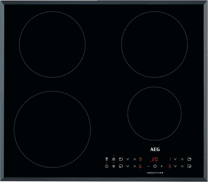Screen dimensions: 208x182
Task: Tap the down arrow right of display 1
Action: [175, 159]
